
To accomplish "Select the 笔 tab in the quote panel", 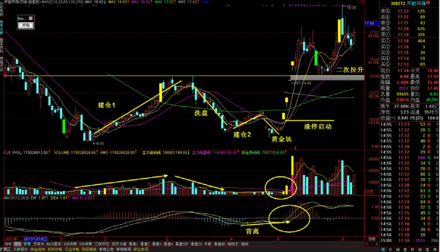I will (x=383, y=249).
